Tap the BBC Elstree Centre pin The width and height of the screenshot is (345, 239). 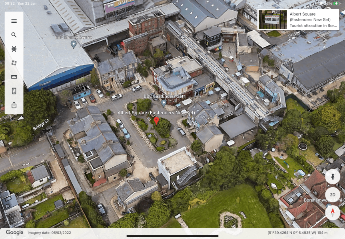tap(74, 45)
